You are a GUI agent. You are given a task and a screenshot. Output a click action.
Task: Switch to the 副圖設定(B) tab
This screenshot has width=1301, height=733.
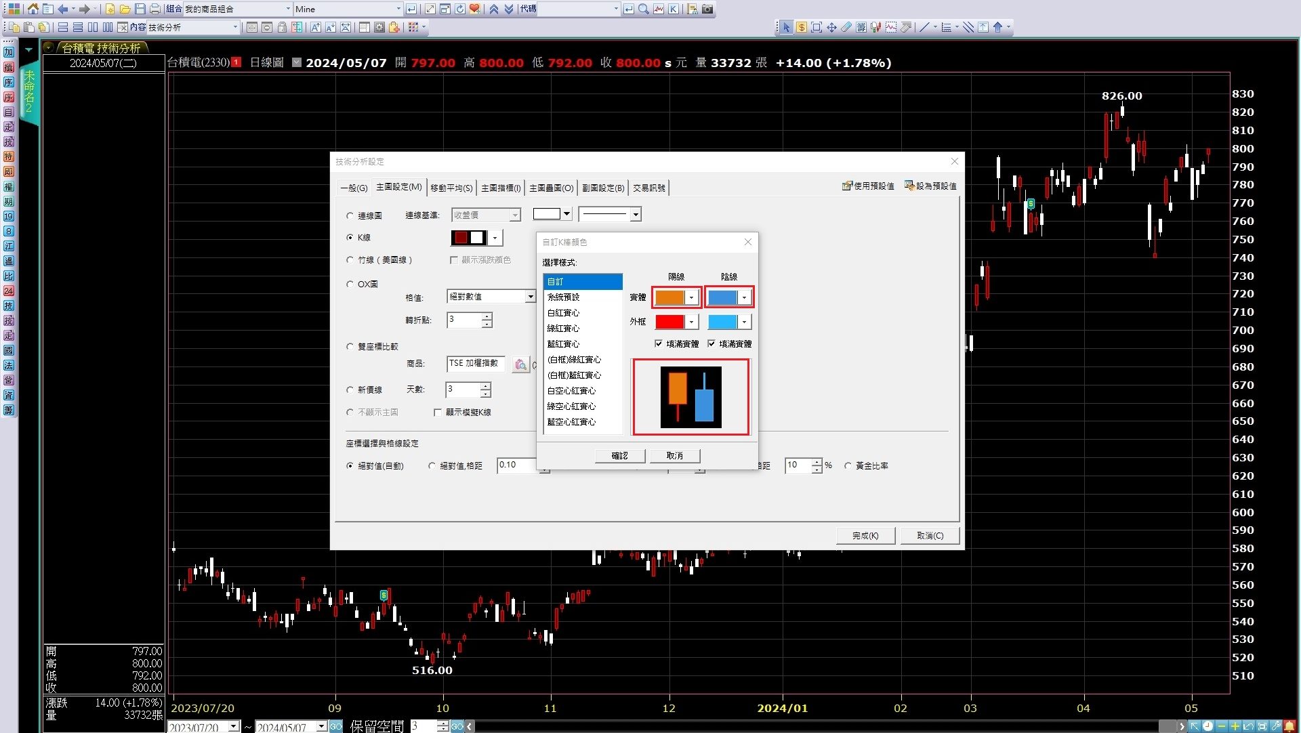[602, 188]
